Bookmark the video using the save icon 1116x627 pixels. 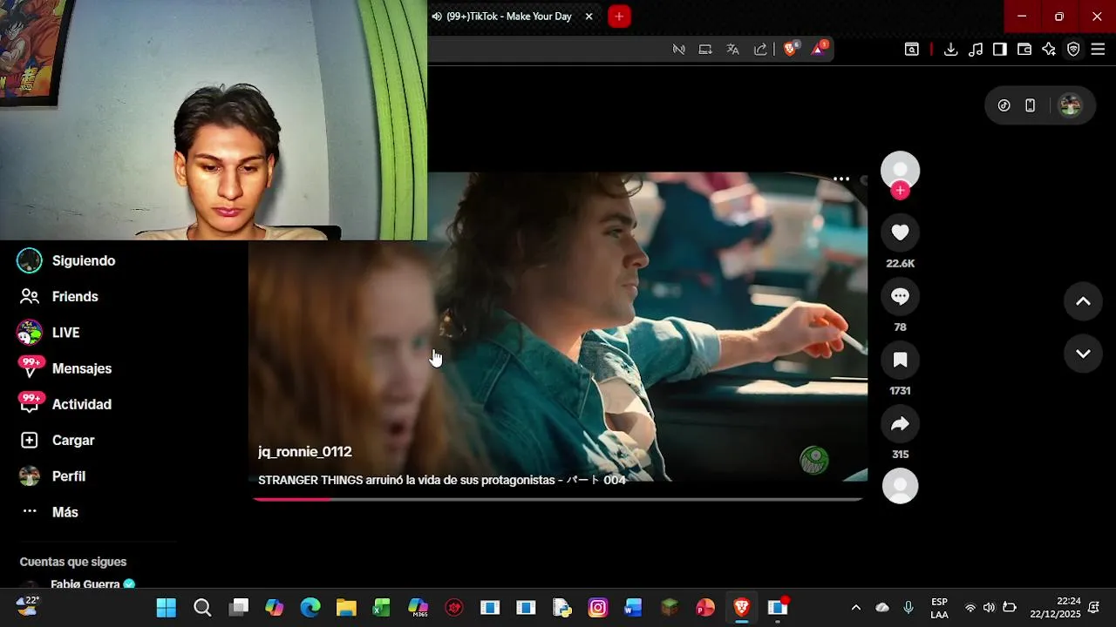click(900, 361)
